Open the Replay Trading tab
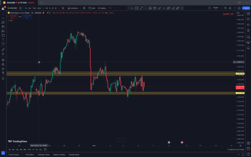 coord(59,155)
